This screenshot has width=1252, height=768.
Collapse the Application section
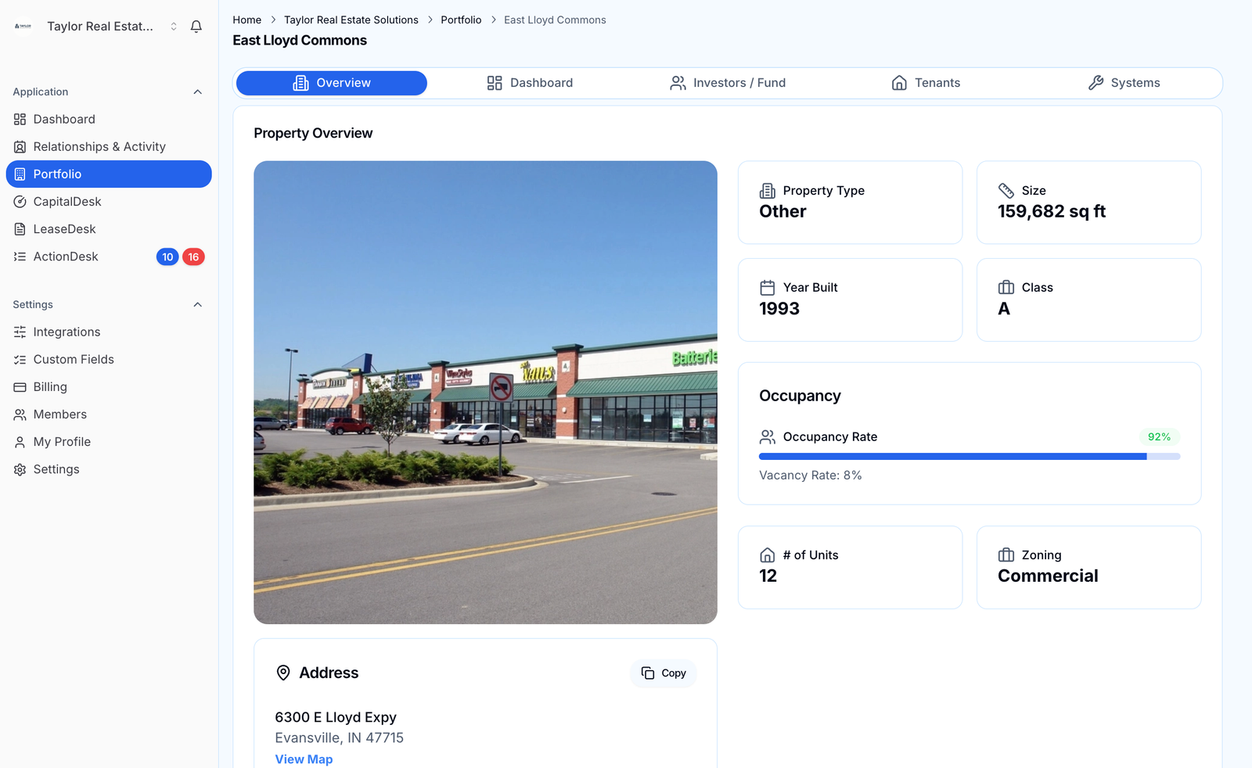click(197, 92)
